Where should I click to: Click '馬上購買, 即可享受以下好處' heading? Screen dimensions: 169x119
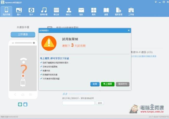(x=55, y=58)
